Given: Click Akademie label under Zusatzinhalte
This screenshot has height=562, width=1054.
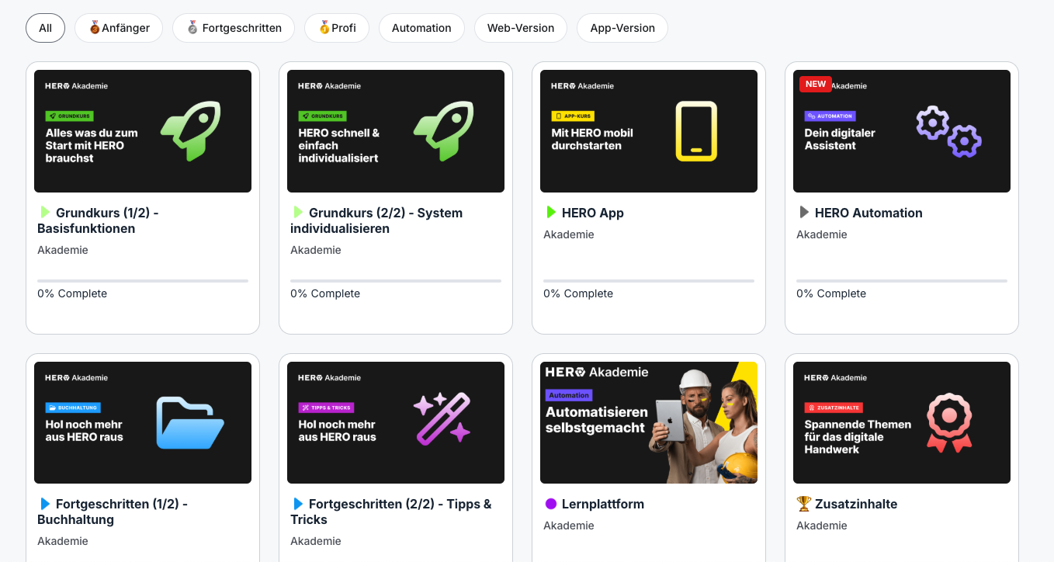Looking at the screenshot, I should tap(822, 526).
